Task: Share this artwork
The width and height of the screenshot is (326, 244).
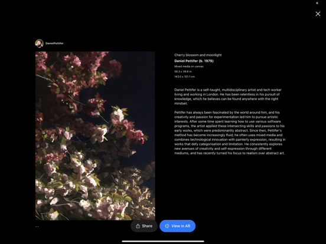Action: coord(144,226)
